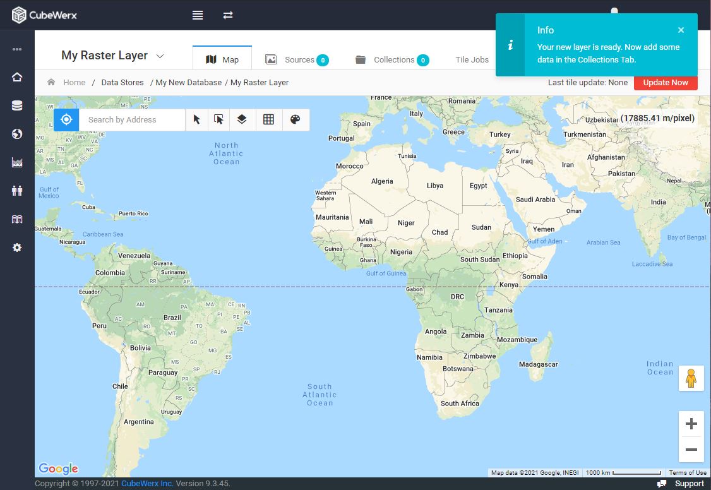Click the 'Argentina' label on the map
Screen dimensions: 711x490
(139, 422)
